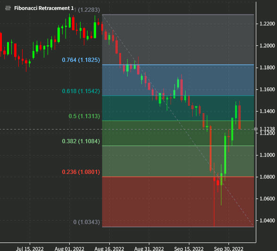Click the Jul 15, 2022 date label
This screenshot has width=277, height=251.
30,249
